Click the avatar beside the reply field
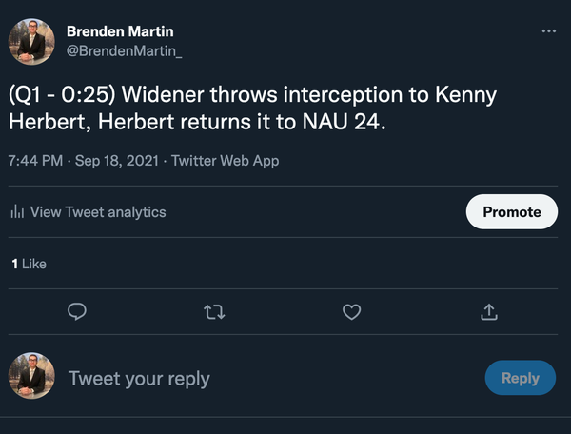 31,377
